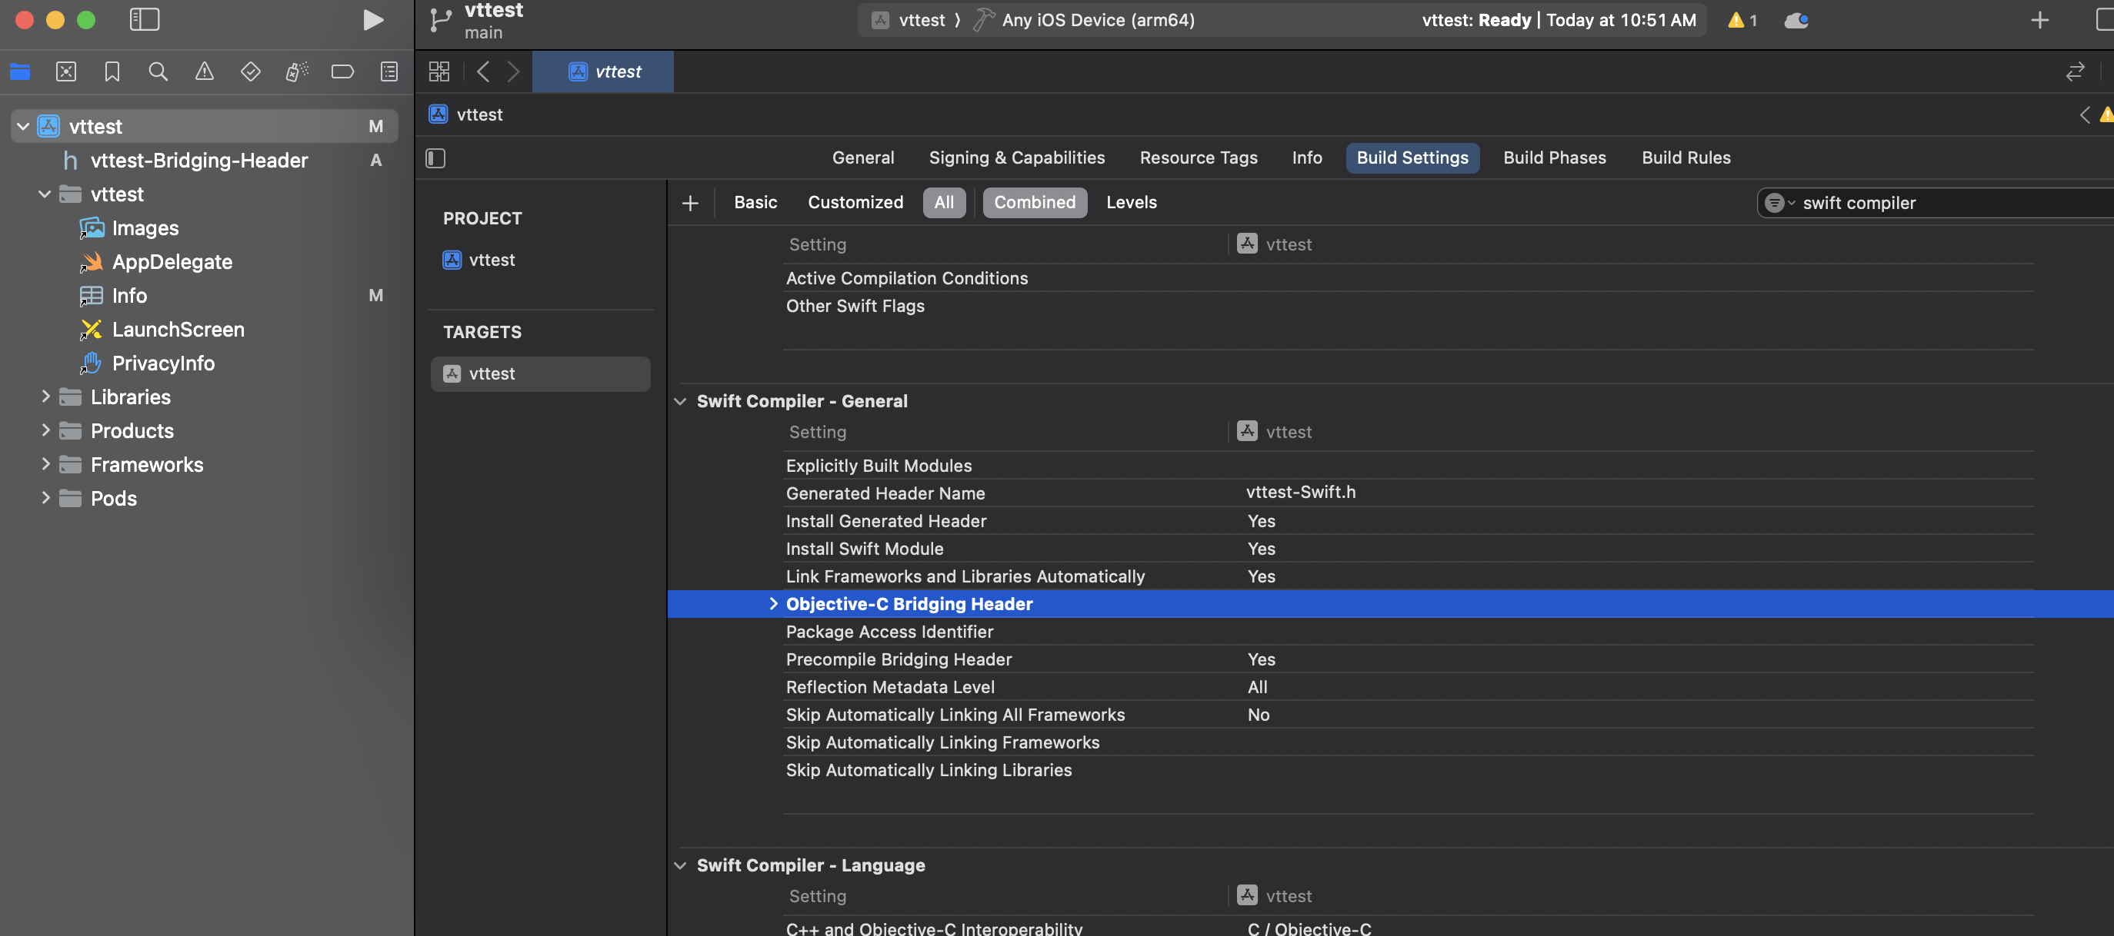
Task: Open the Project navigator folder icon
Action: (x=21, y=72)
